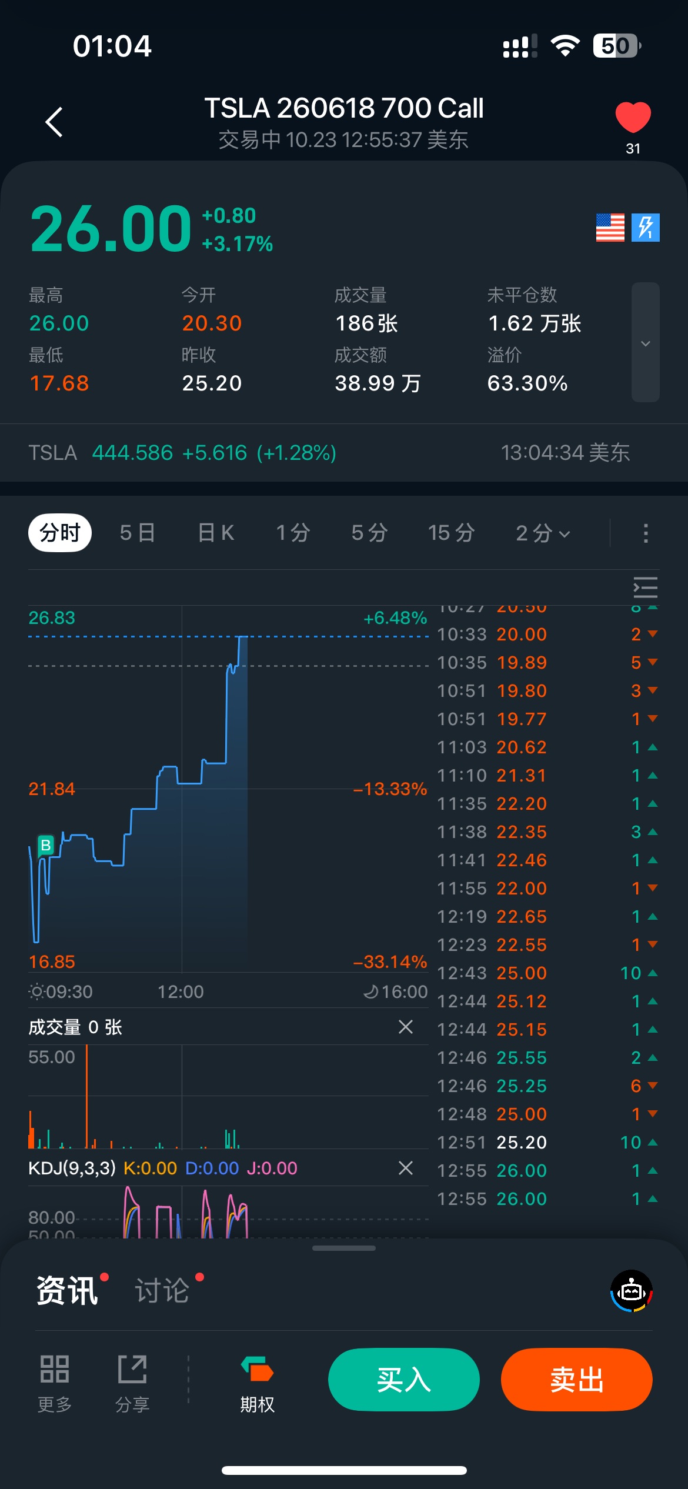Close the 成交量 volume indicator panel
Screen dimensions: 688x1489
pyautogui.click(x=406, y=1027)
